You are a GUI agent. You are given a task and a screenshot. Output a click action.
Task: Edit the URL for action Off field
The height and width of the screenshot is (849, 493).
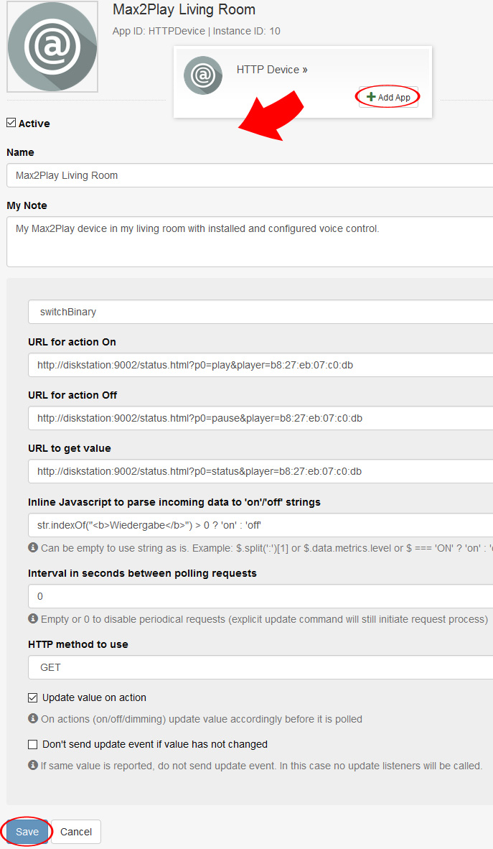tap(260, 418)
